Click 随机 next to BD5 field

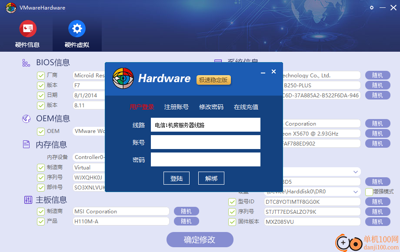coord(378,182)
